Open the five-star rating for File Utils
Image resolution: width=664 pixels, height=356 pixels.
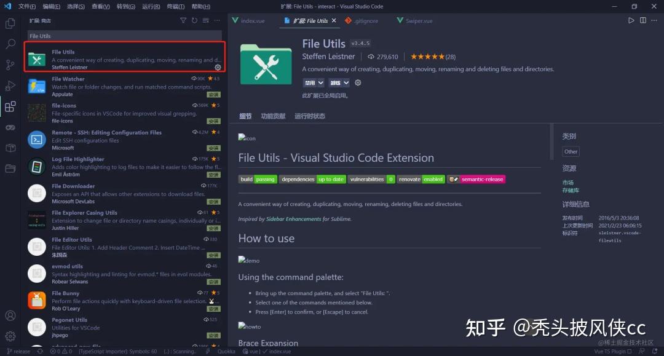(x=433, y=57)
